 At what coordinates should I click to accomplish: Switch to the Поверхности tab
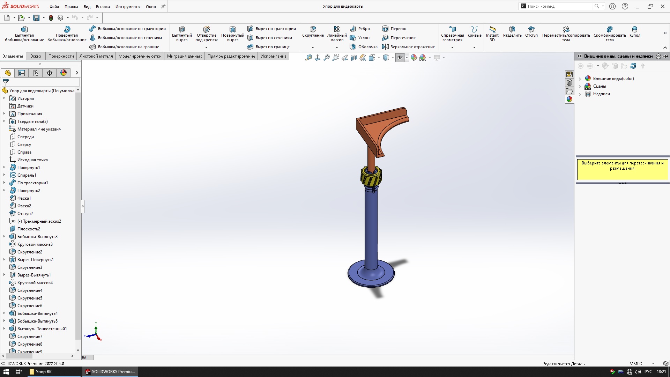(x=61, y=56)
